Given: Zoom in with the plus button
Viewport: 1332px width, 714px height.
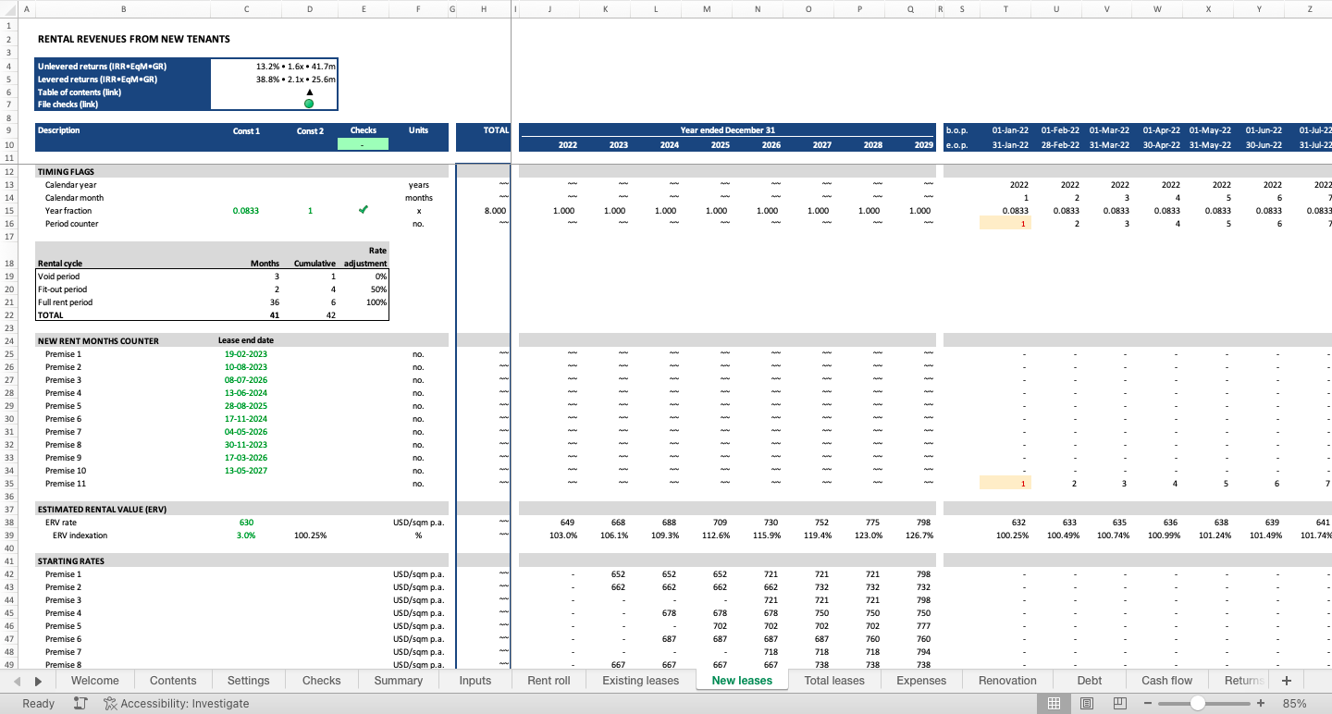Looking at the screenshot, I should click(x=1259, y=704).
